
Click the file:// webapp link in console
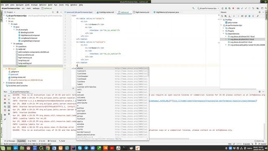coord(214,101)
